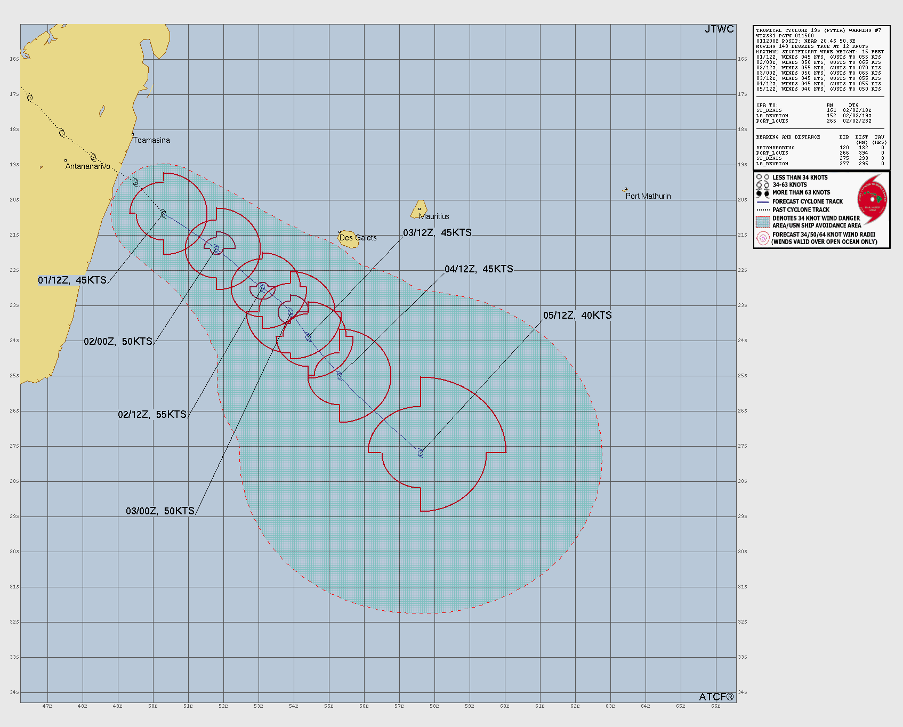Select the cyclone marker linked to 05/12Z label

point(421,454)
